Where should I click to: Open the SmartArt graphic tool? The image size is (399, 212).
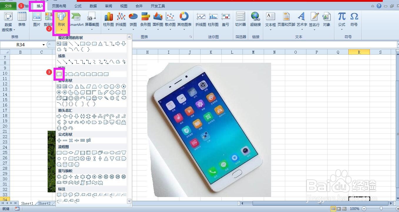click(76, 19)
